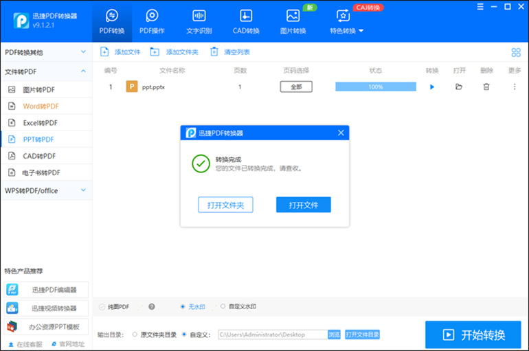Click the 迅捷视频转换器 icon
Screen dimensions: 529x351
[x=12, y=308]
